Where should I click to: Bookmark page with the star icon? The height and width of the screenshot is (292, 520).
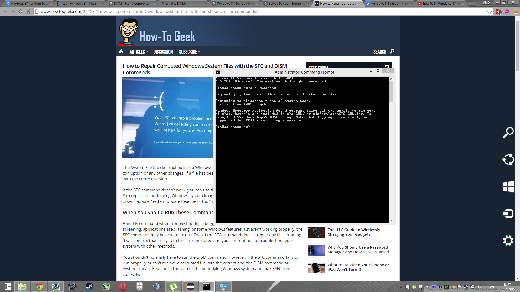(x=489, y=12)
